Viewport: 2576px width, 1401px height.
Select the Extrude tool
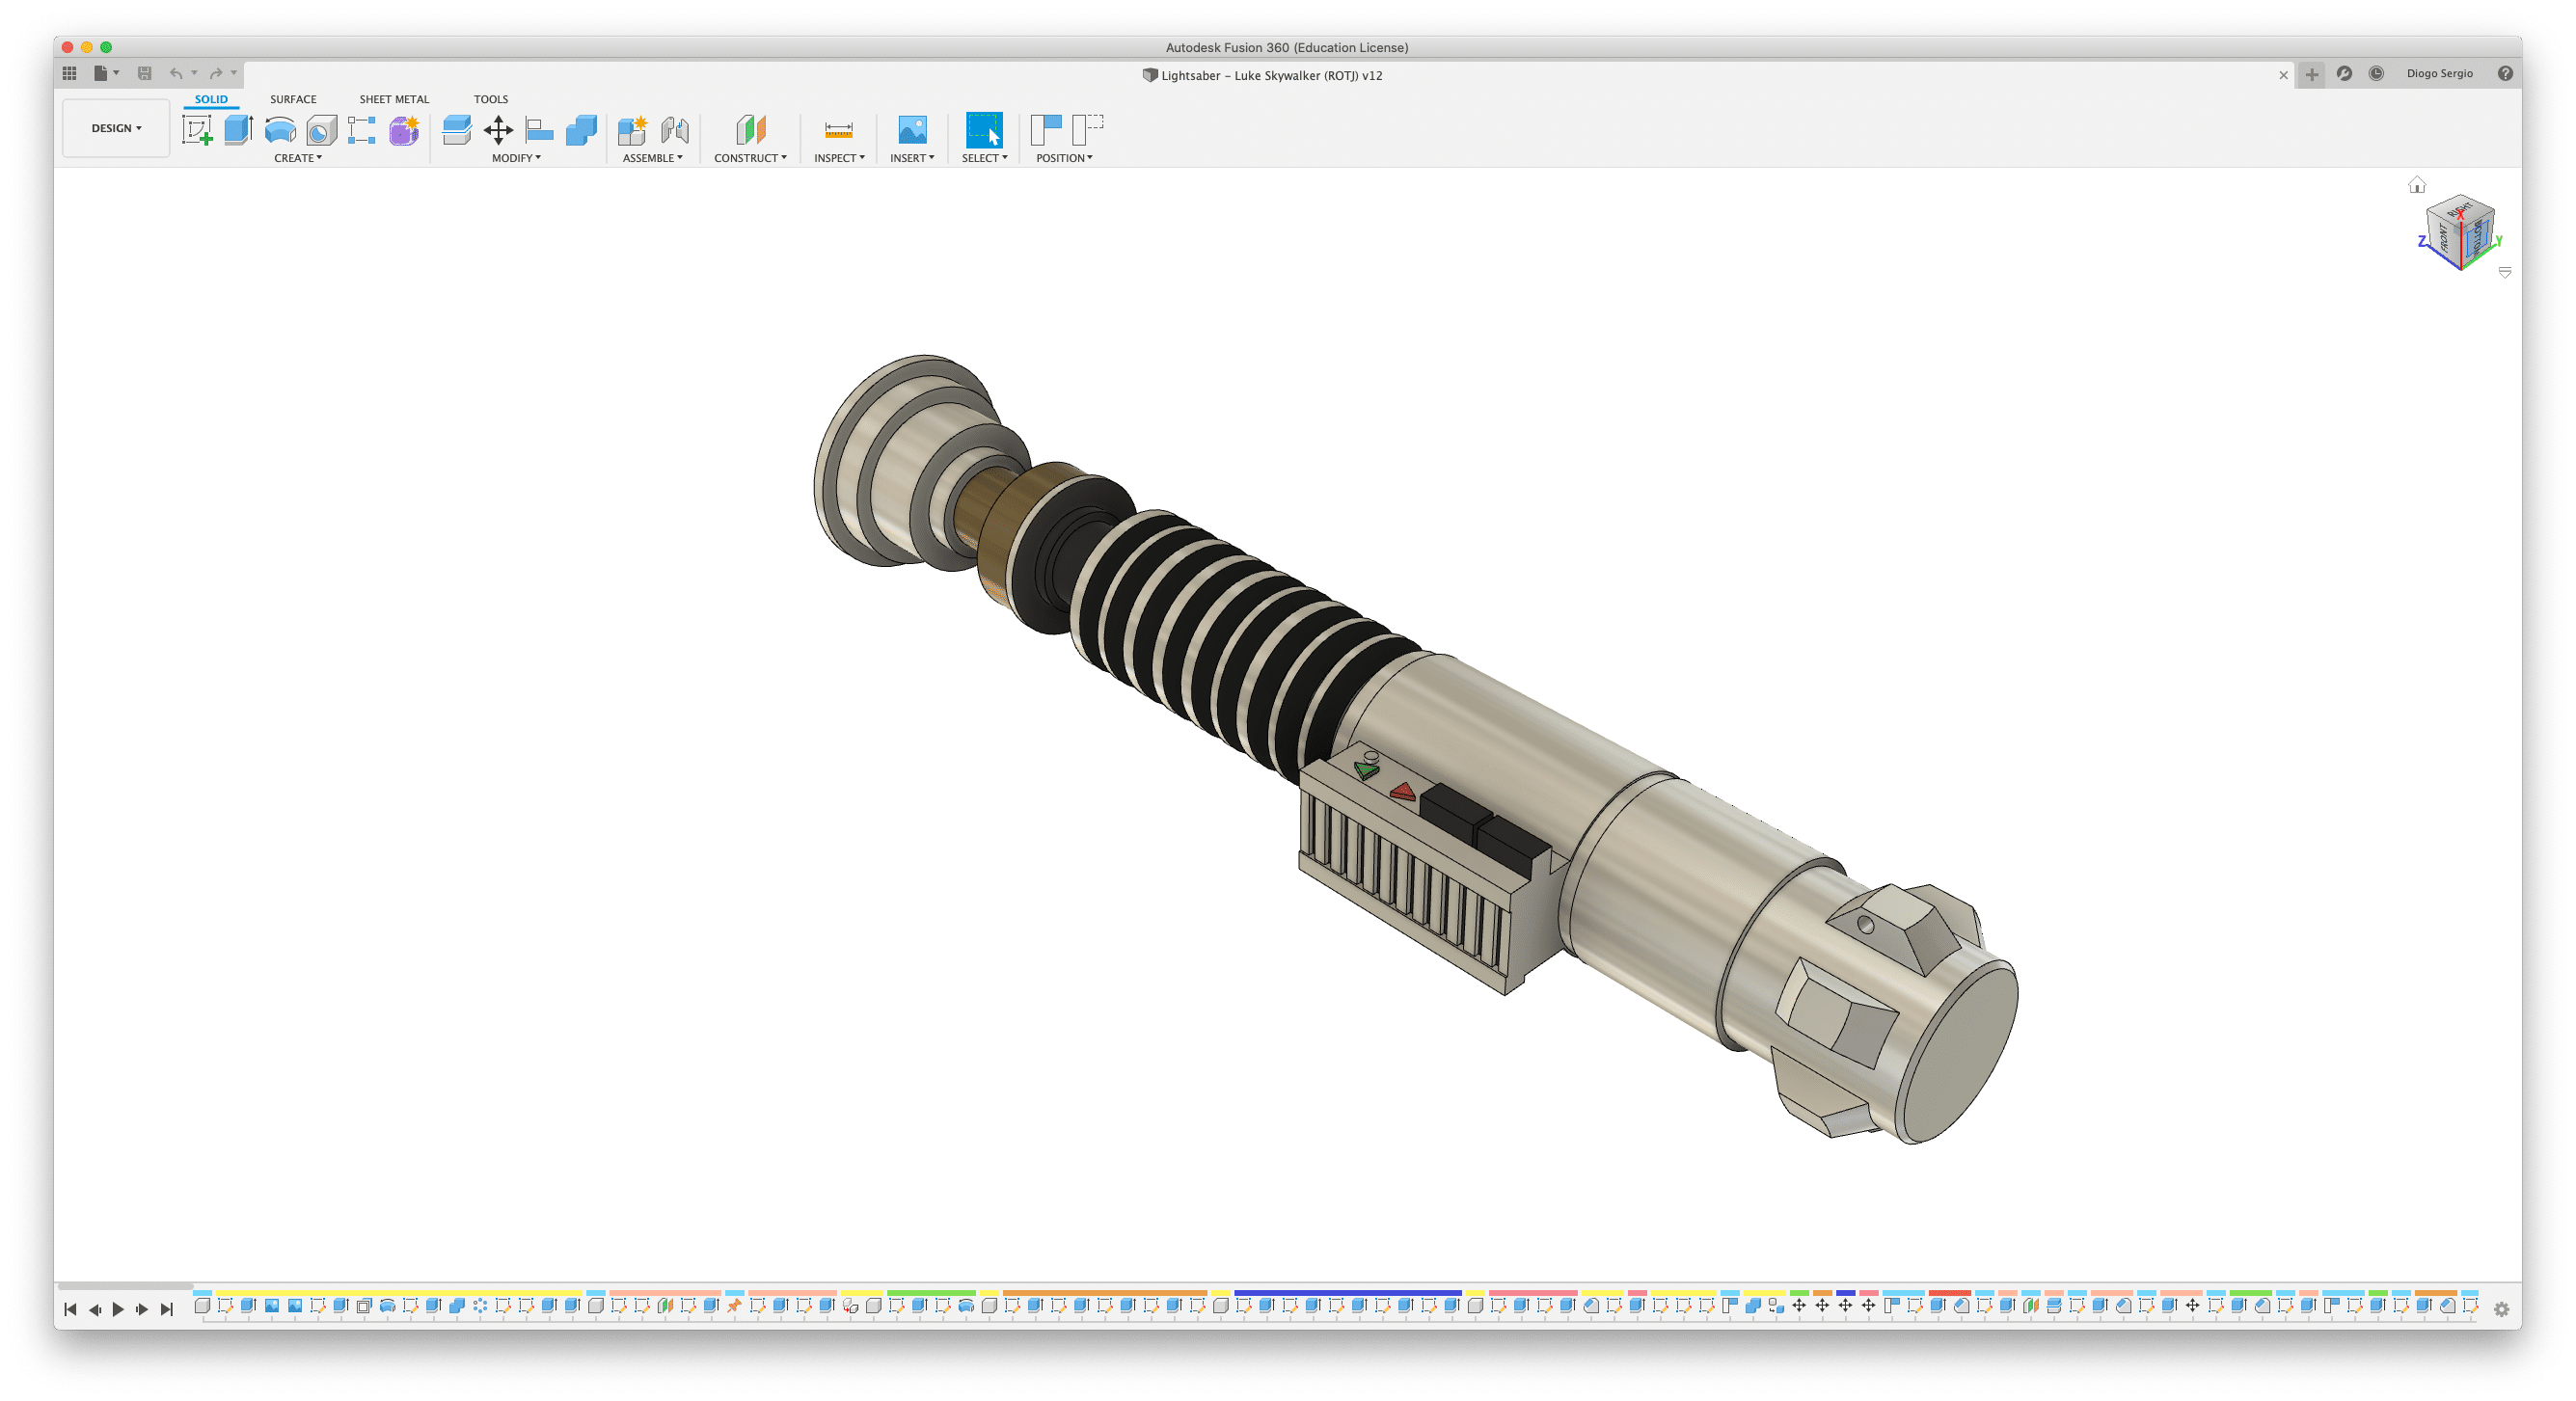click(238, 130)
